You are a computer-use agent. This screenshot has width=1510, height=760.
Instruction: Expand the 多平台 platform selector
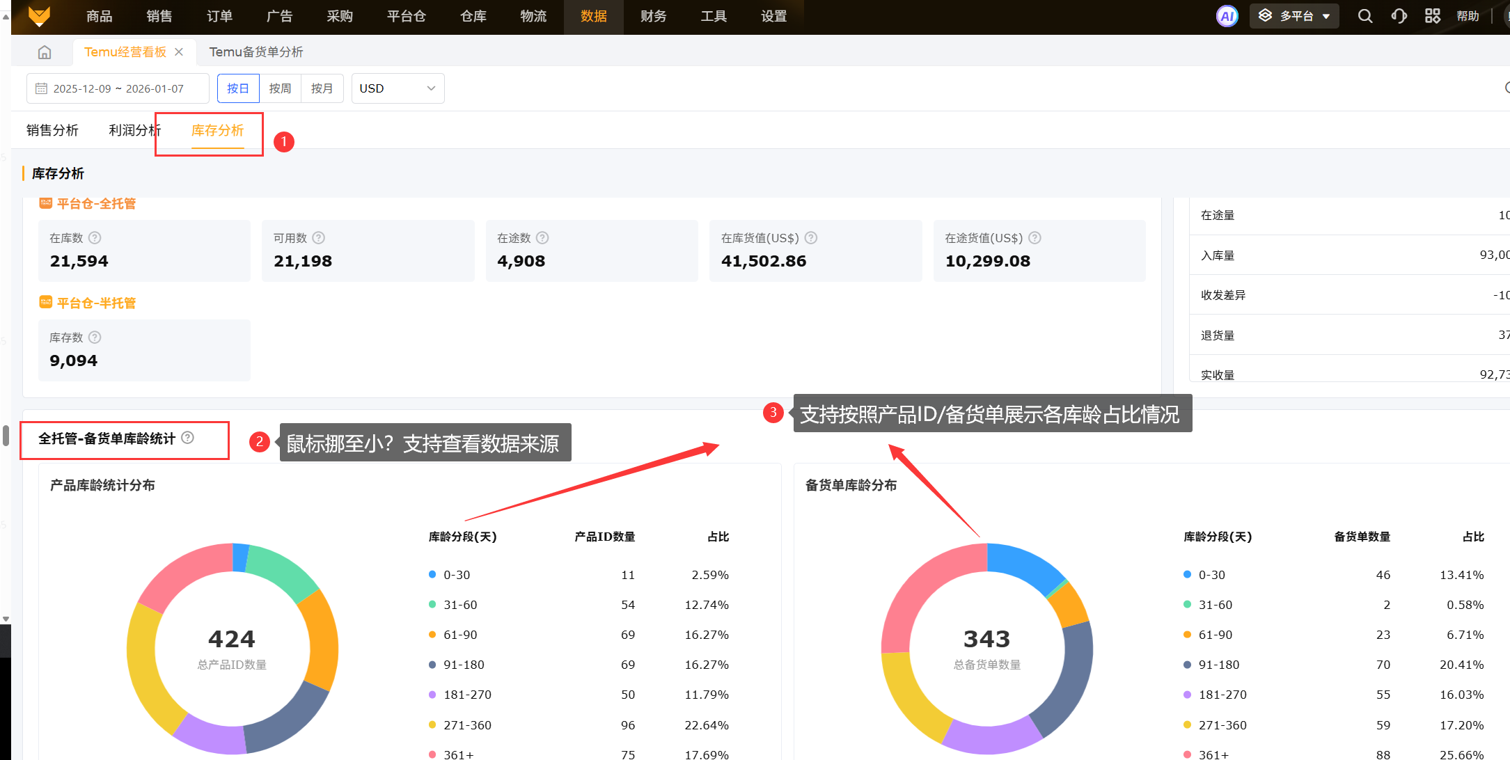click(1294, 16)
